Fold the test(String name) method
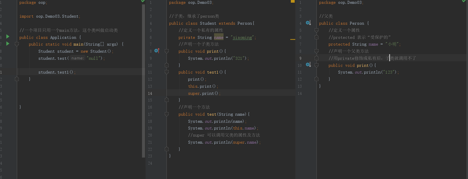This screenshot has width=468, height=179. click(x=167, y=114)
